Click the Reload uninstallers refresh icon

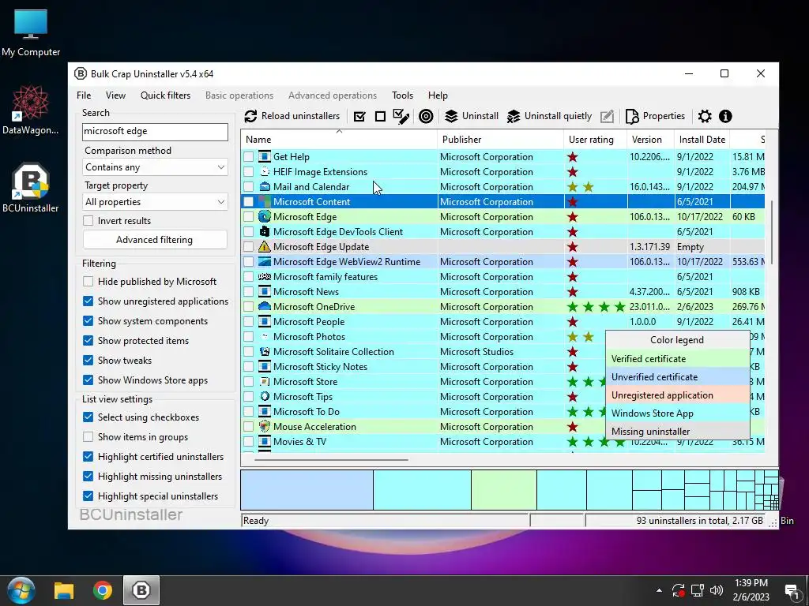(x=250, y=117)
